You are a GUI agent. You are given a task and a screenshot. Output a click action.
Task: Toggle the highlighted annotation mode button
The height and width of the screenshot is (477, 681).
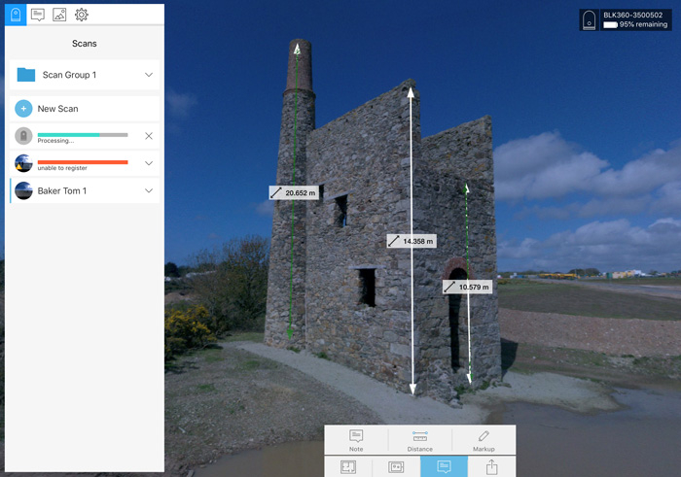(444, 467)
